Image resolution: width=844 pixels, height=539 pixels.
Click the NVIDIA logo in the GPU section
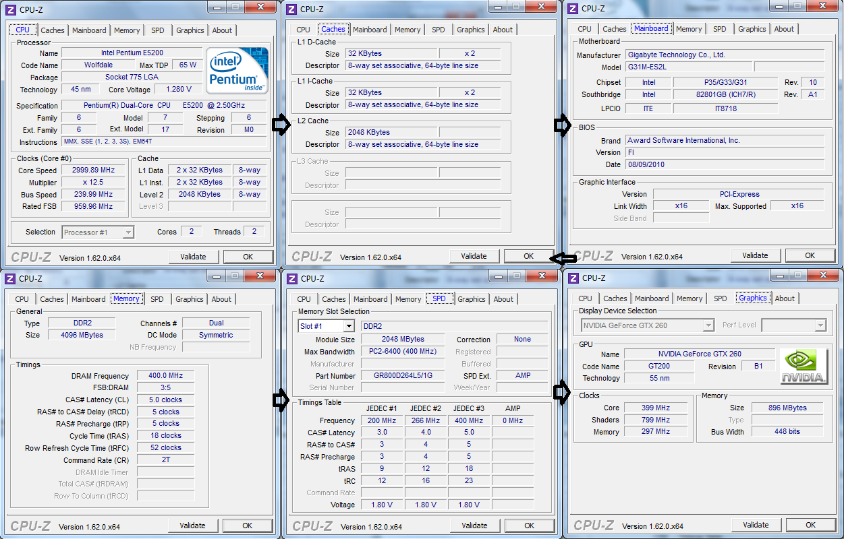click(804, 367)
